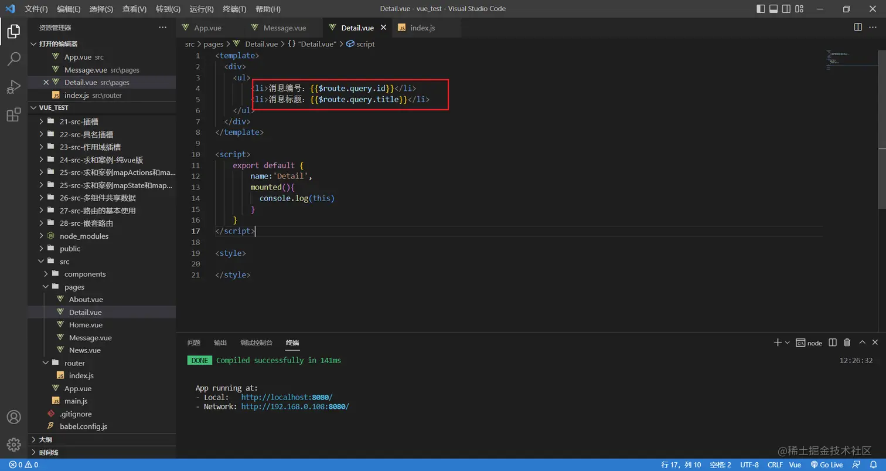Open the 编辑(E) menu
This screenshot has height=471, width=886.
click(x=69, y=9)
